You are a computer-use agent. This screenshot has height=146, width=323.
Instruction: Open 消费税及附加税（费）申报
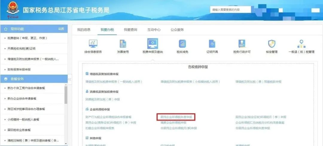click(x=103, y=99)
